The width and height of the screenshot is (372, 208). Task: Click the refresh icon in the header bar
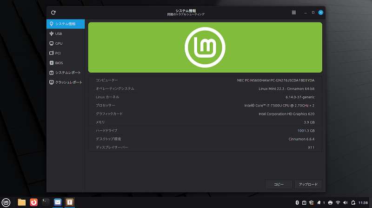click(53, 13)
